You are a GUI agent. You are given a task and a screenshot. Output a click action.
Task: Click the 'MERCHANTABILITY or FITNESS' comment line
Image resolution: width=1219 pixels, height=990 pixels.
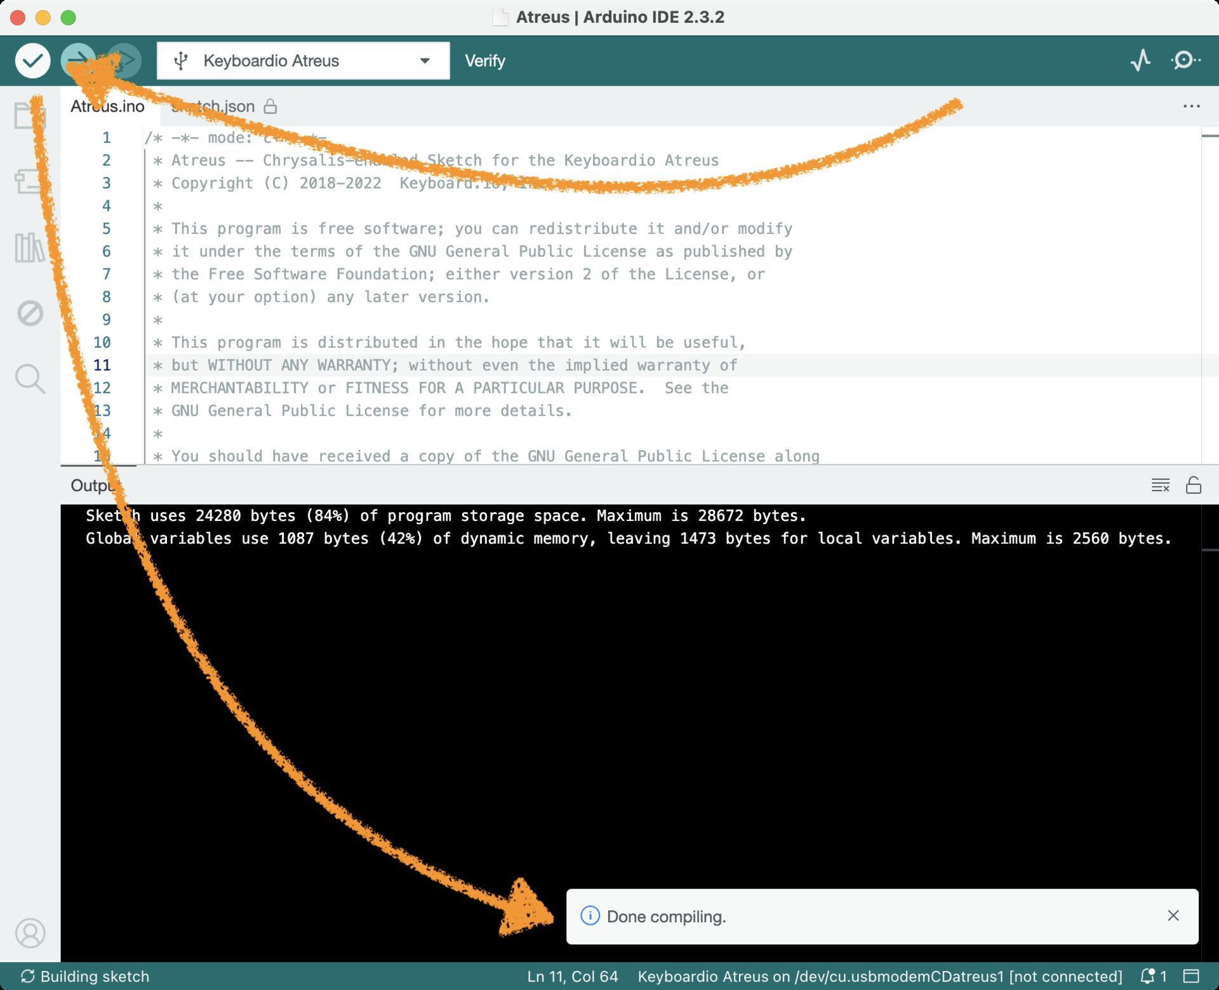point(441,388)
